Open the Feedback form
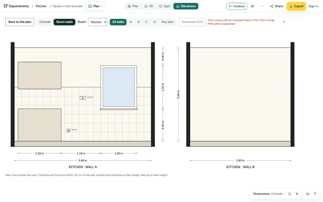The height and width of the screenshot is (202, 323). coord(237,6)
